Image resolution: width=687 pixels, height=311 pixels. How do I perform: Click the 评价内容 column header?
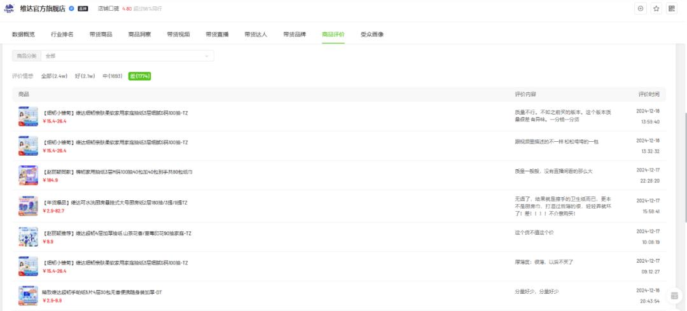[x=525, y=94]
